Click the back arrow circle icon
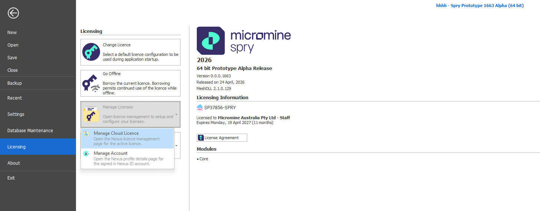 click(x=13, y=13)
